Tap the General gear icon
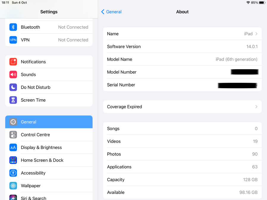The height and width of the screenshot is (200, 267). [x=13, y=122]
